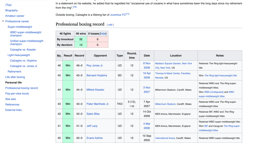
Task: Open Pay-per-view bouts section
Action: click(x=17, y=93)
